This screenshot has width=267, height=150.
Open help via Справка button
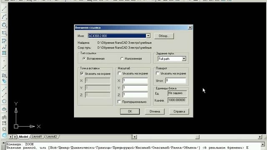pos(179,111)
